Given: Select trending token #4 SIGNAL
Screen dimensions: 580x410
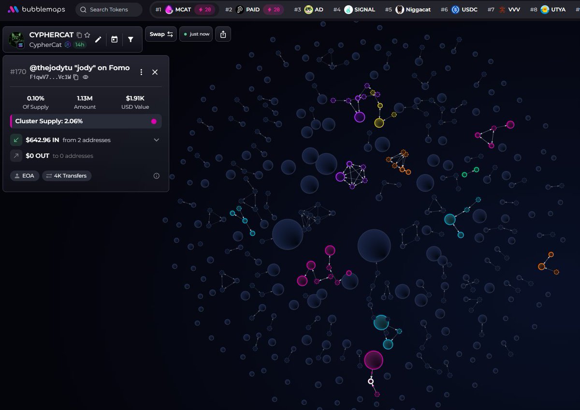Looking at the screenshot, I should pos(354,10).
